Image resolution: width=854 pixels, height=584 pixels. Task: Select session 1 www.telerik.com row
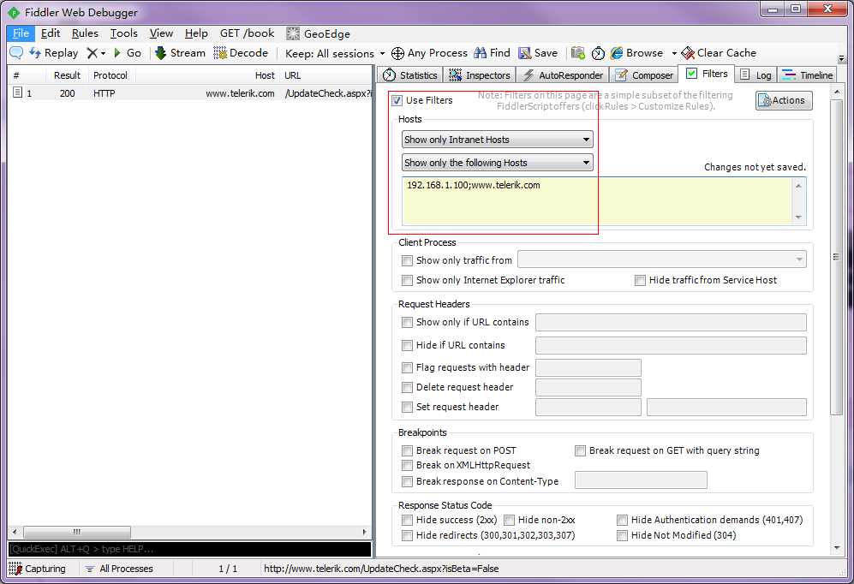190,93
